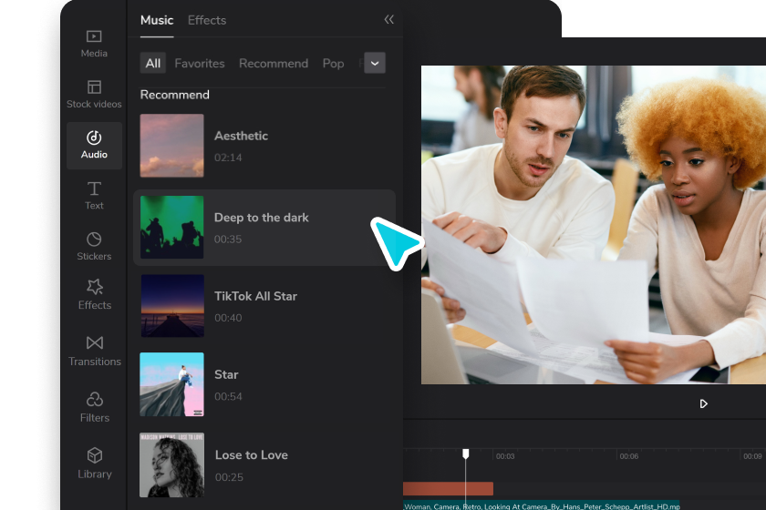Screen dimensions: 766x510
Task: Select the red audio clip on timeline
Action: 448,488
